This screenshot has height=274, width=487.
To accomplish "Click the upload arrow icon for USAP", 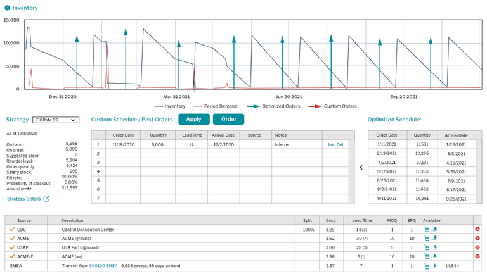I will 436,247.
